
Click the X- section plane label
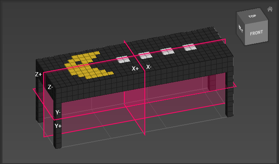click(149, 67)
